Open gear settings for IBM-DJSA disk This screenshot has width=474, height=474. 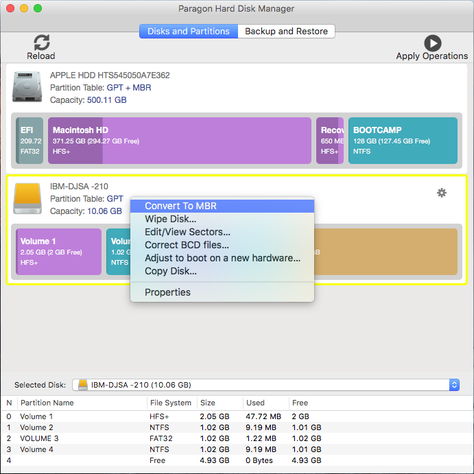point(442,193)
